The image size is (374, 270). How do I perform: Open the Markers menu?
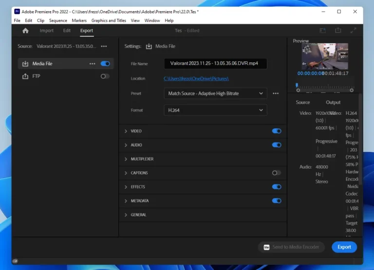click(79, 20)
